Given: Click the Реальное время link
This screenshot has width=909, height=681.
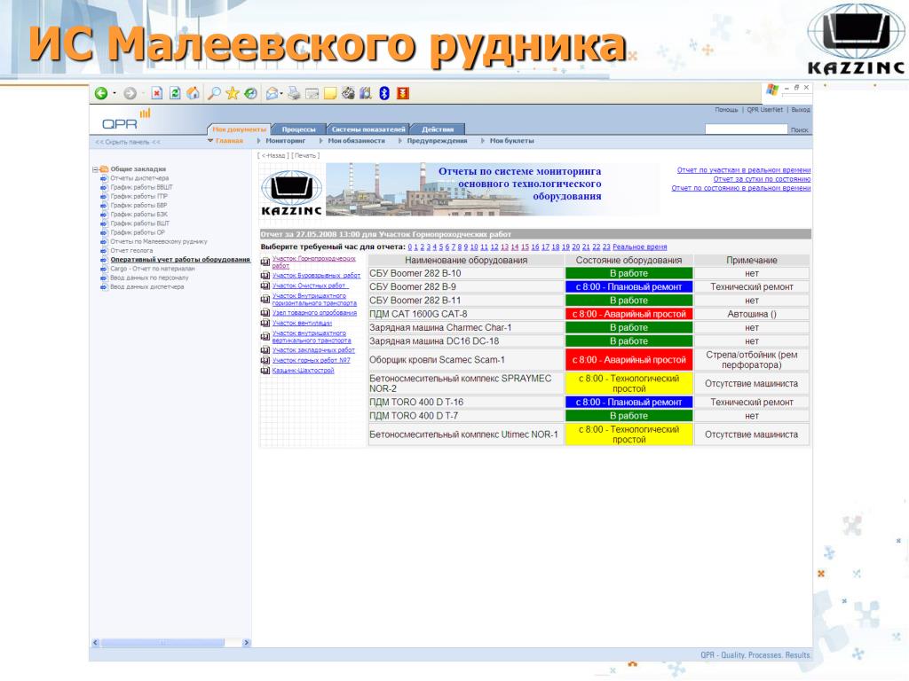Looking at the screenshot, I should (639, 247).
